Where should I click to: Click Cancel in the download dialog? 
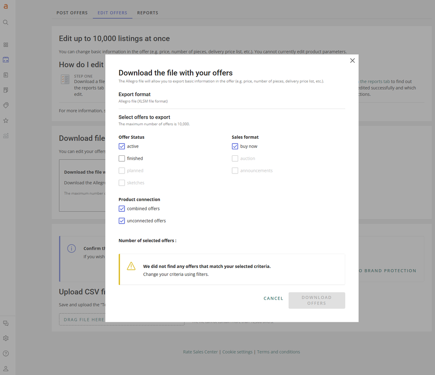[273, 298]
